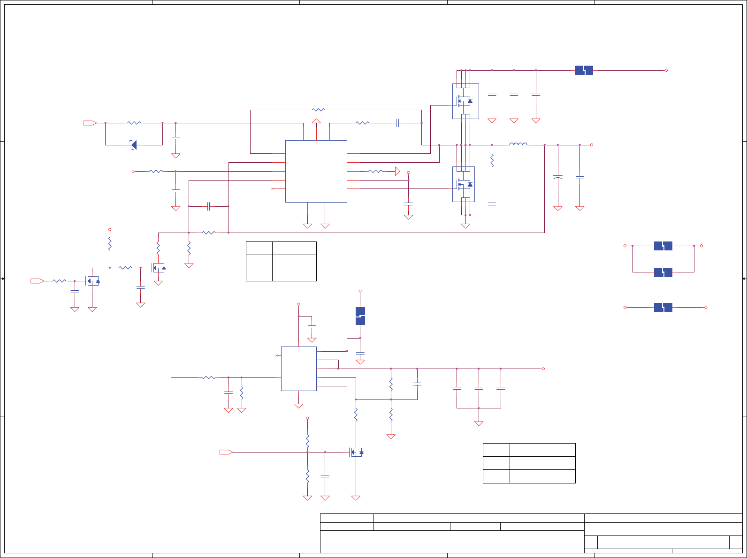
Task: Select the terminal ending the top supply rail
Action: (x=666, y=70)
